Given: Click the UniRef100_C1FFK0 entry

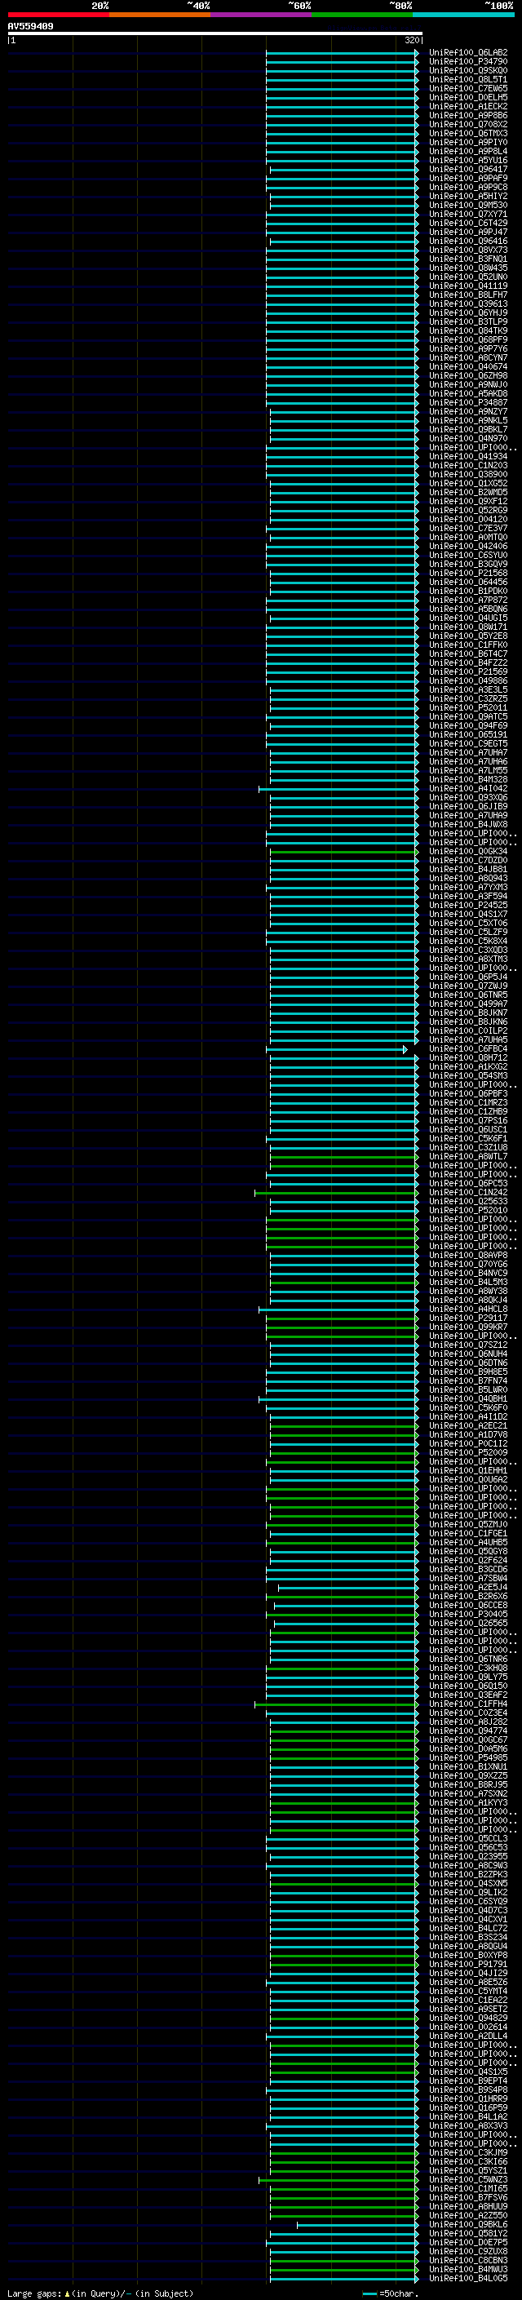Looking at the screenshot, I should 468,645.
